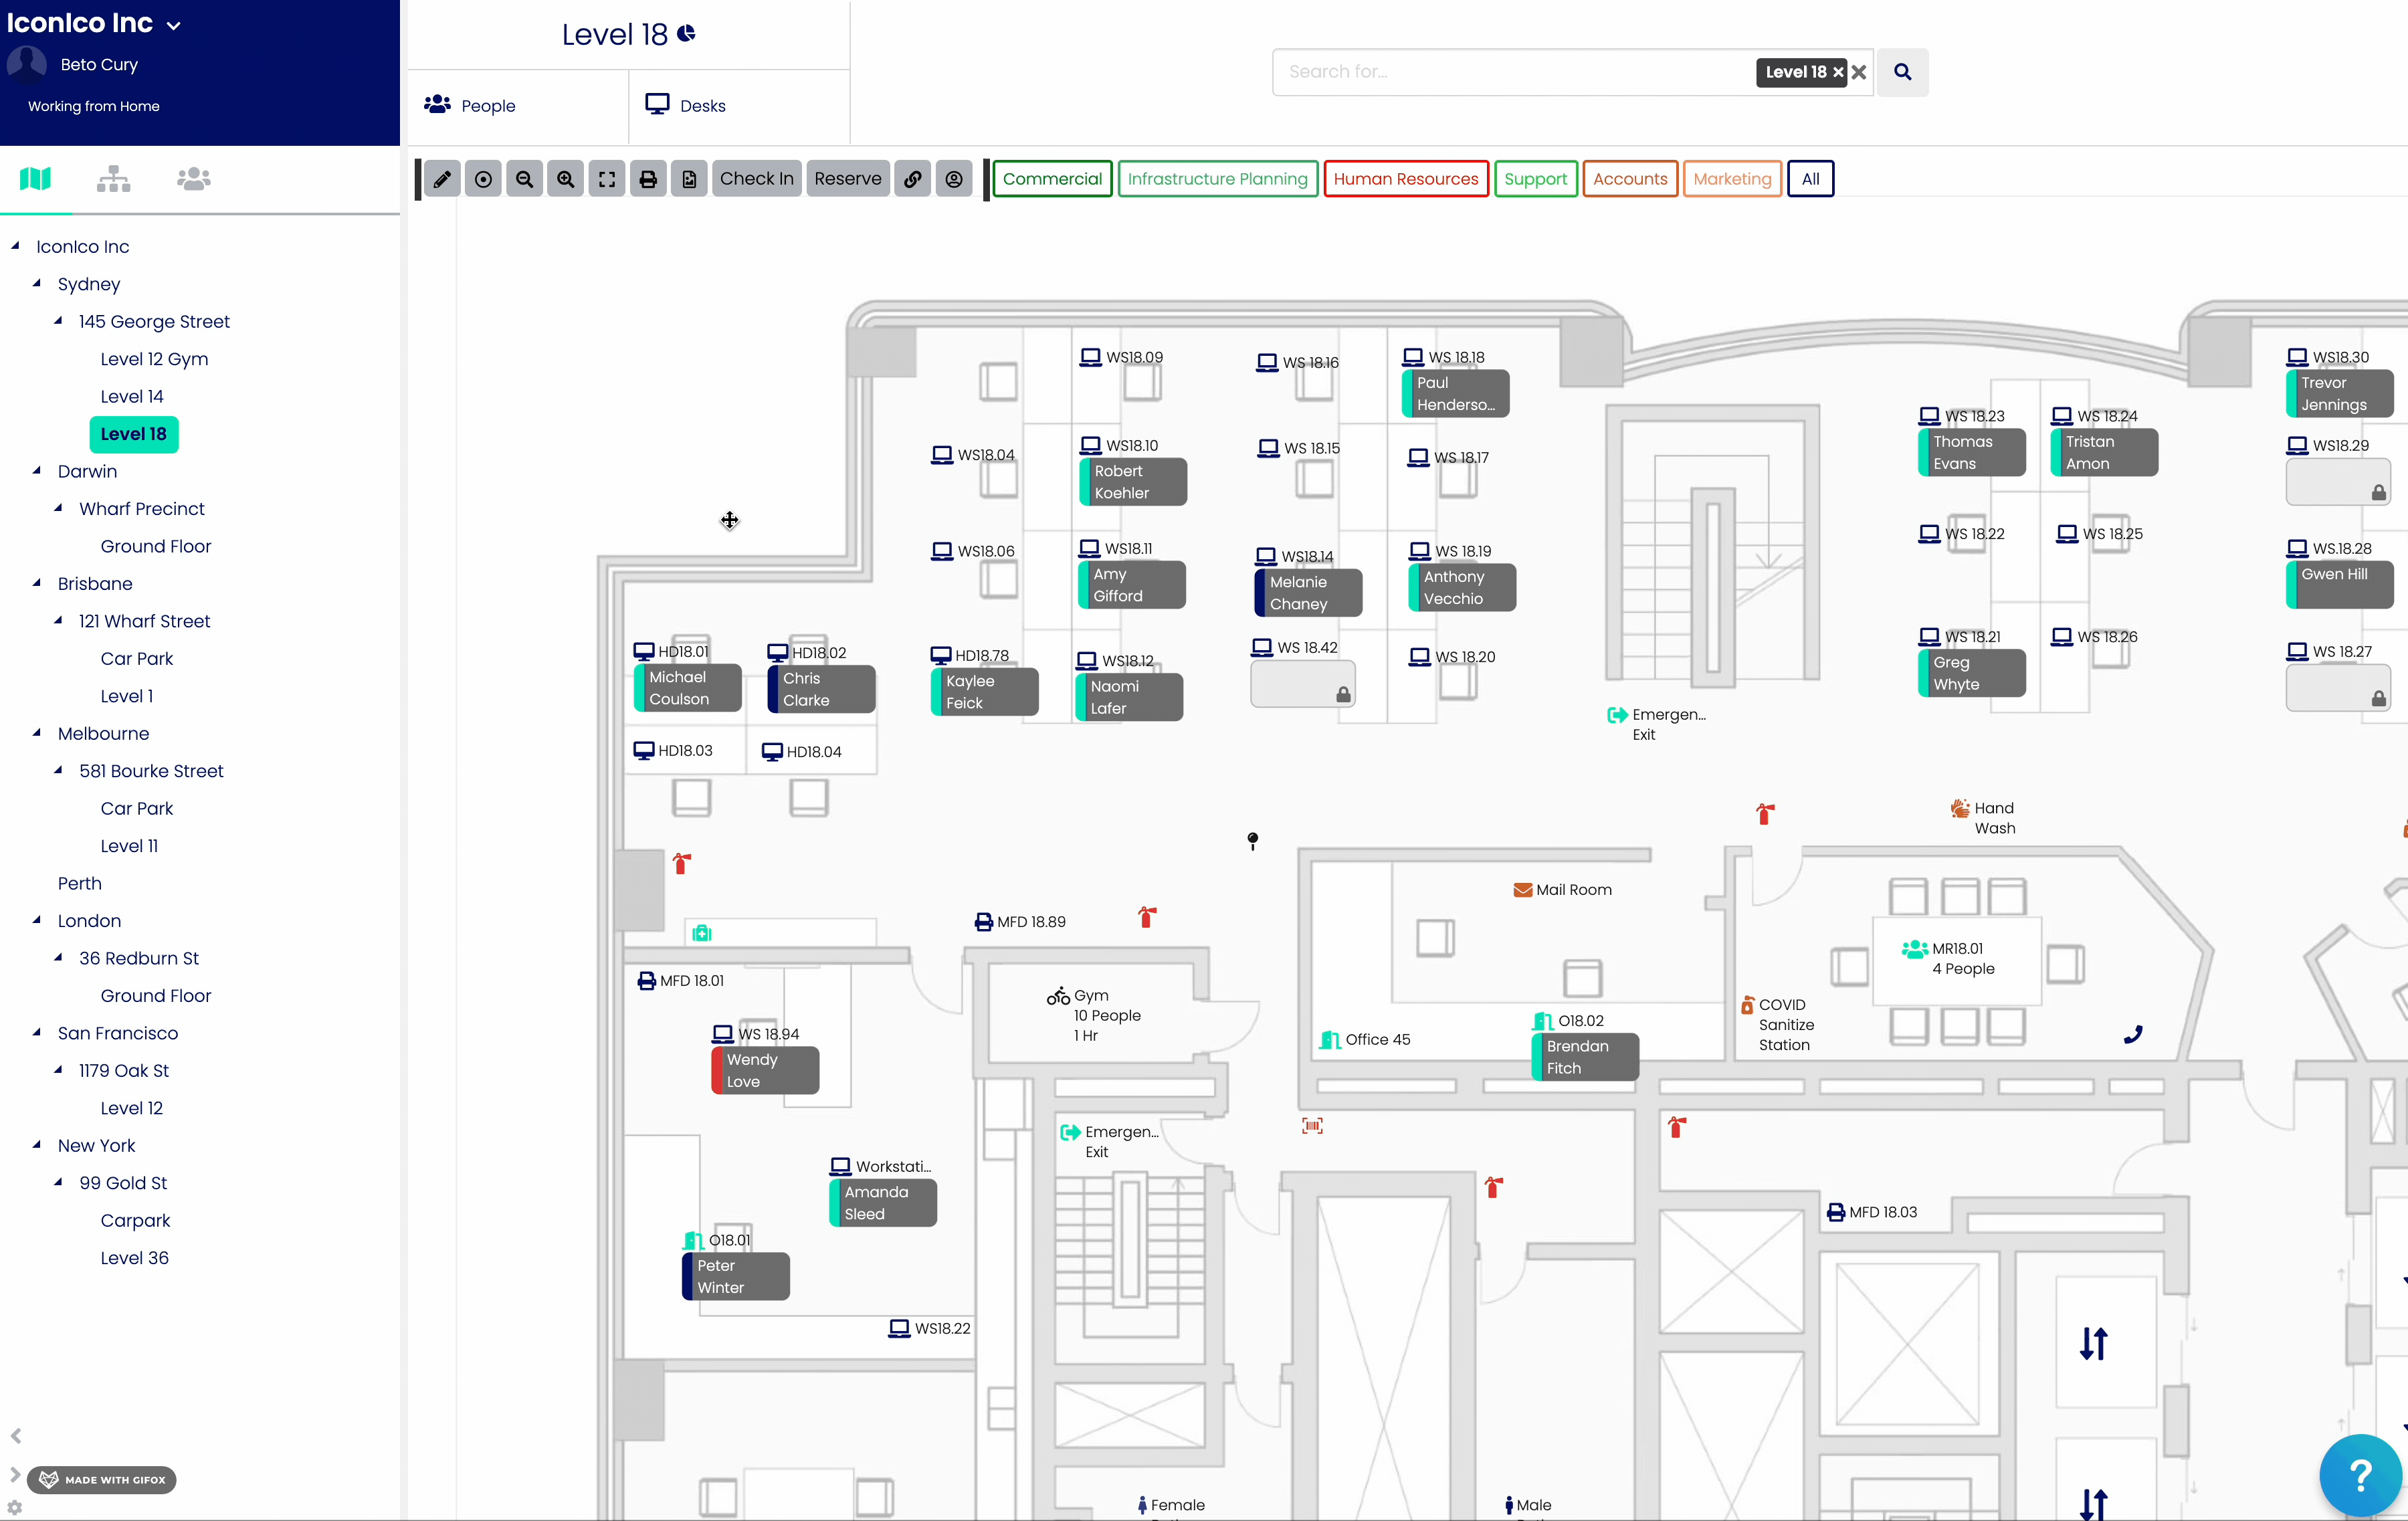2408x1521 pixels.
Task: Select the pencil edit tool
Action: click(442, 179)
